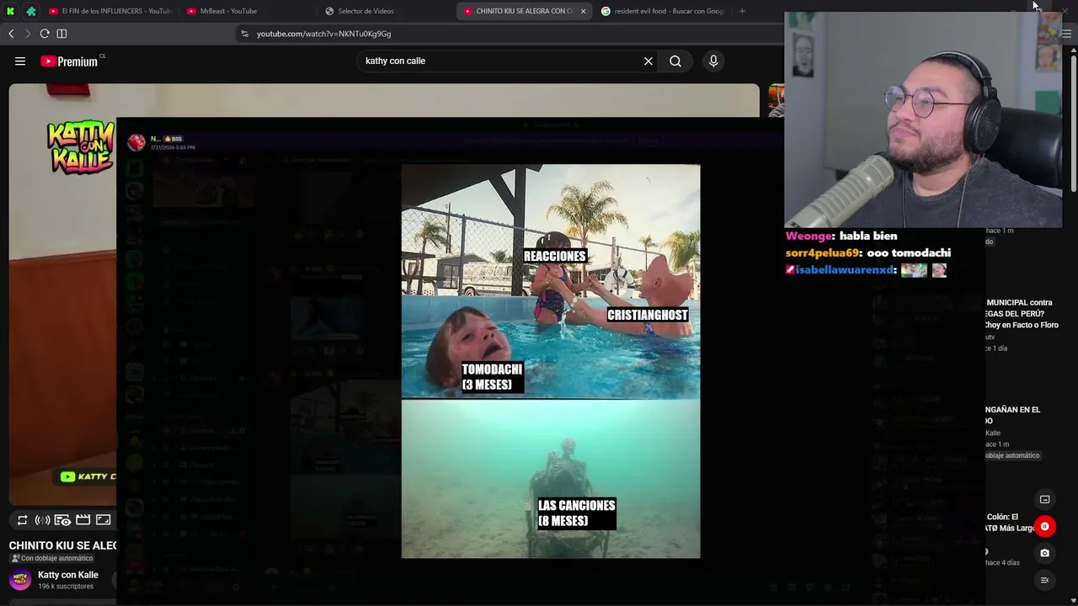Open the enlarged pool meme image
1078x606 pixels.
click(551, 361)
